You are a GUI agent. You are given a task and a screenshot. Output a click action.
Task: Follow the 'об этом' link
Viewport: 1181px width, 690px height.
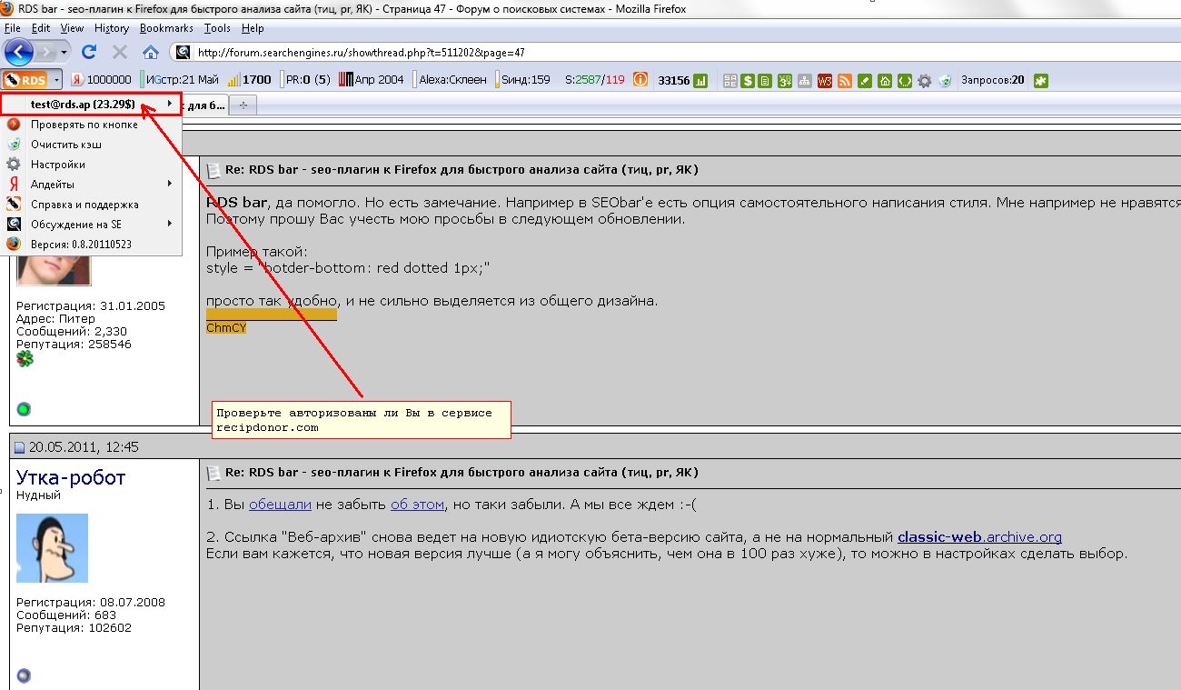click(417, 505)
